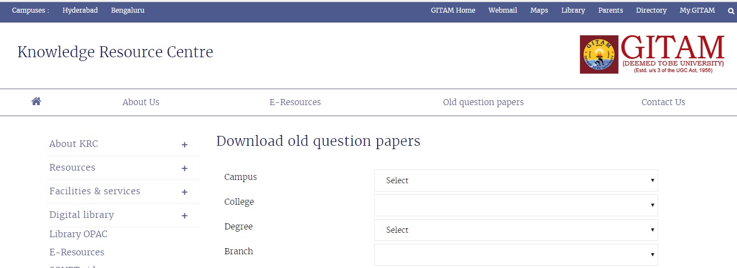Click the Download old question papers heading
Screen dimensions: 737x268
pyautogui.click(x=318, y=141)
